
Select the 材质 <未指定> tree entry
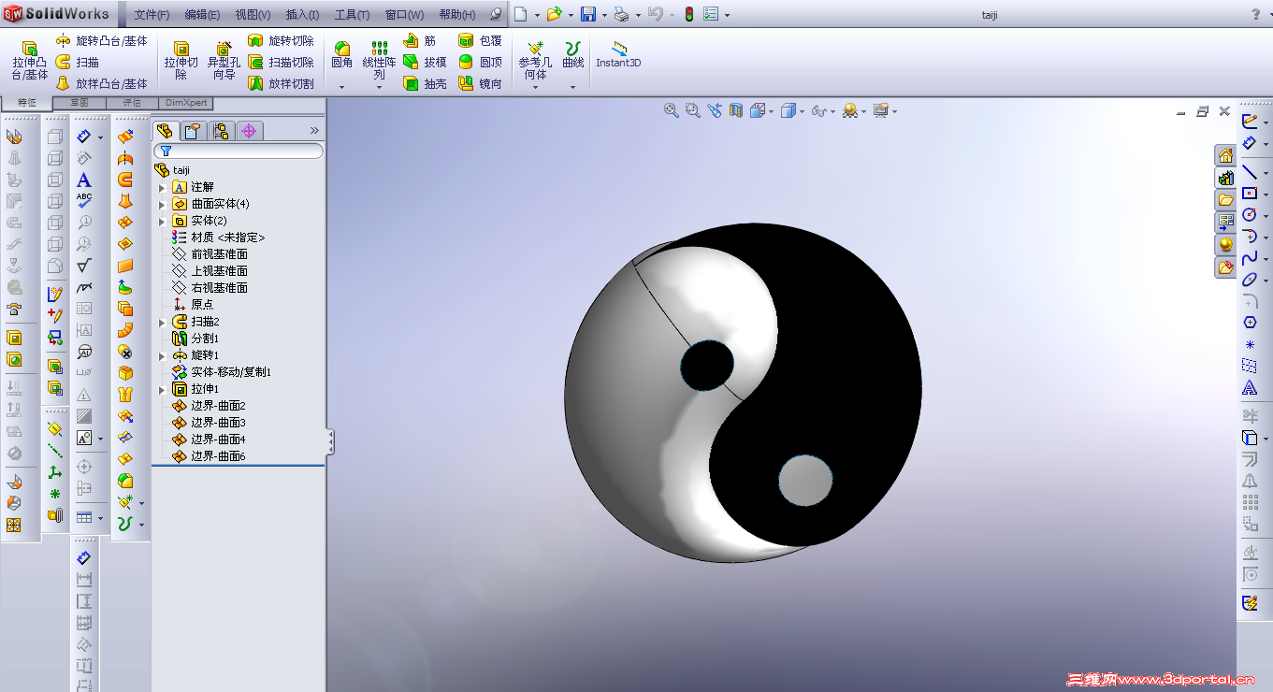coord(219,238)
